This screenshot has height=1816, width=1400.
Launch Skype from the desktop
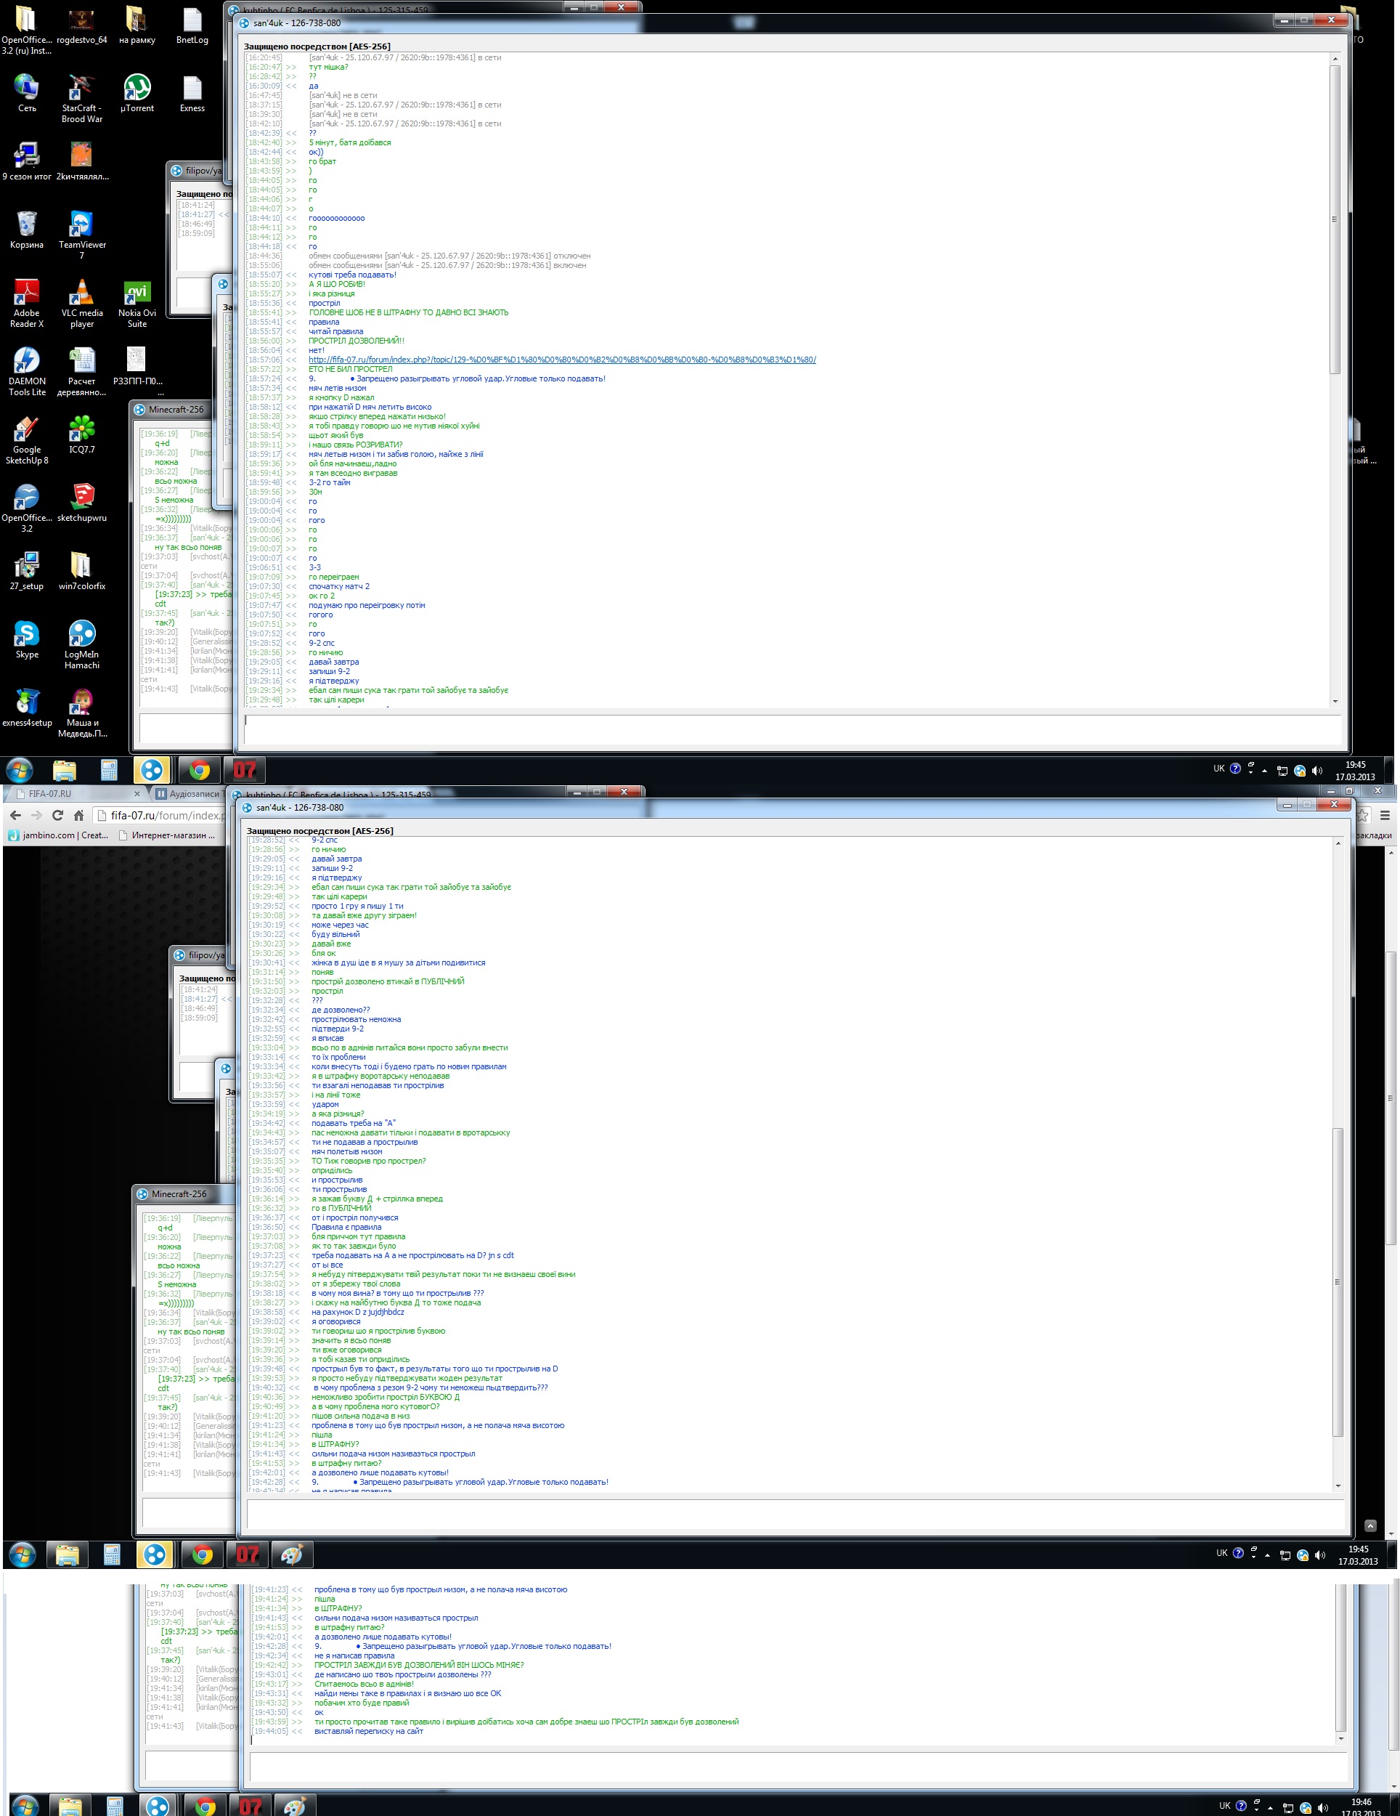(x=27, y=633)
